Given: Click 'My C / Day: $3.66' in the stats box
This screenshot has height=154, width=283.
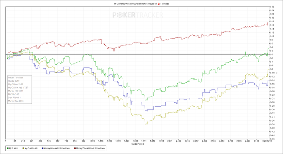Looking at the screenshot, I should click(x=16, y=101).
